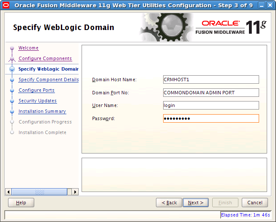The height and width of the screenshot is (222, 276).
Task: Click the Configure Components step bullet icon
Action: pos(12,59)
